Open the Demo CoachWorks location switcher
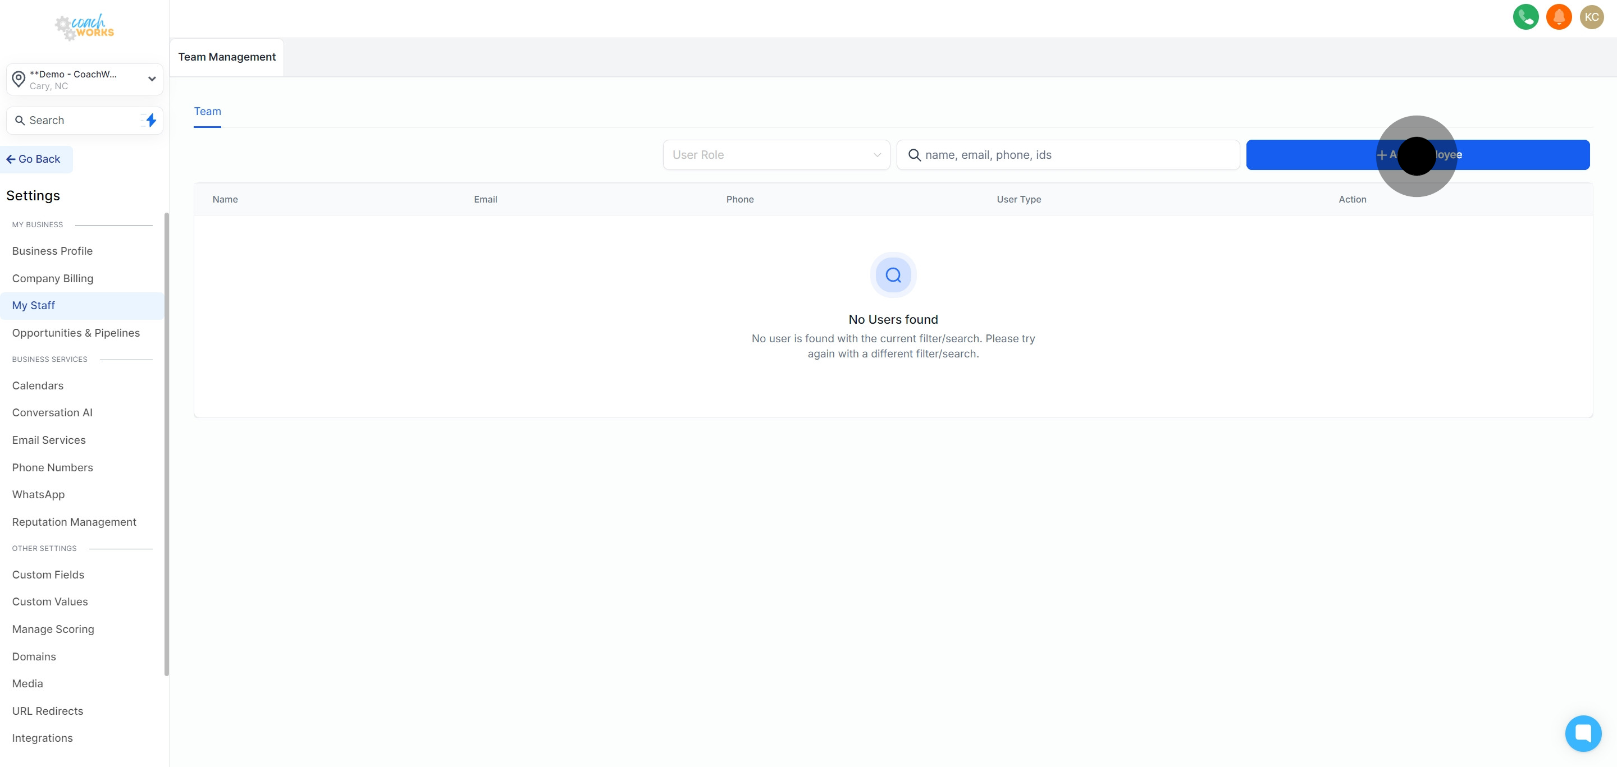 pos(85,80)
